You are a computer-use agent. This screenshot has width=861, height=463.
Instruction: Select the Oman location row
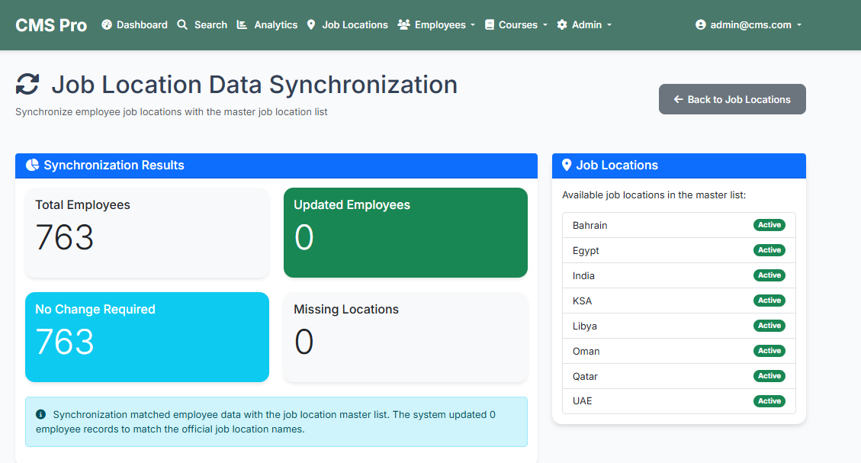pyautogui.click(x=679, y=352)
